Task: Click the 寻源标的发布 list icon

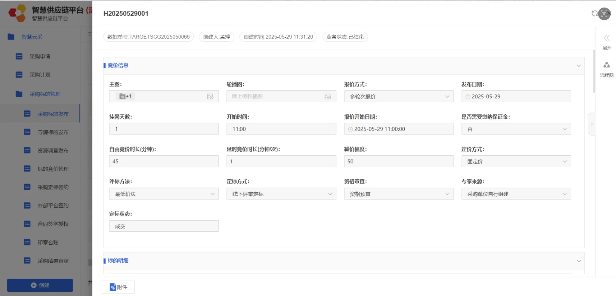Action: point(27,132)
